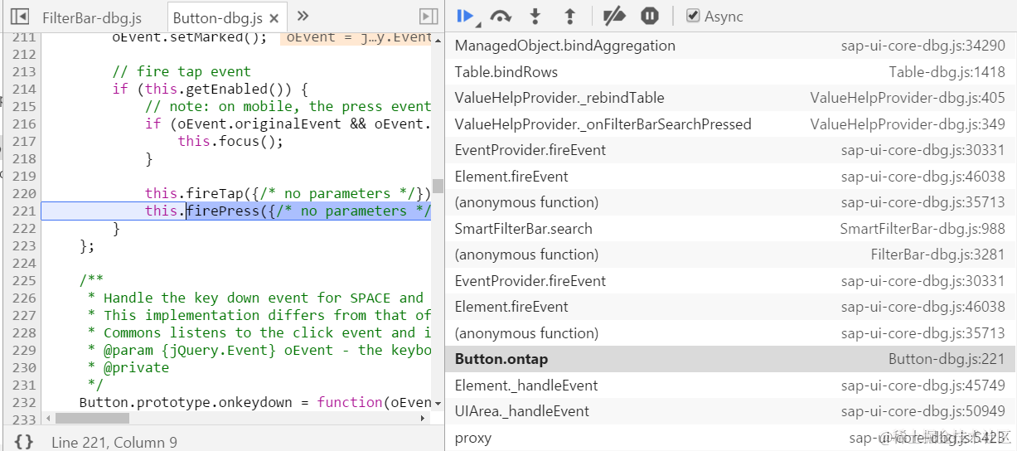Pretty print source with braces icon
This screenshot has width=1017, height=451.
24,442
